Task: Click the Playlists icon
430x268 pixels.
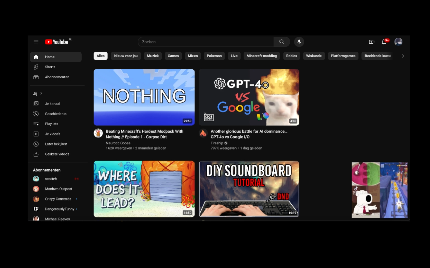Action: coord(36,124)
